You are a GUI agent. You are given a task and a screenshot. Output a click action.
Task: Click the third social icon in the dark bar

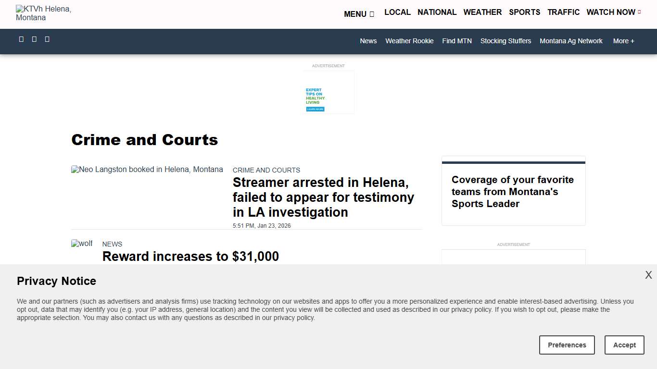tap(47, 39)
